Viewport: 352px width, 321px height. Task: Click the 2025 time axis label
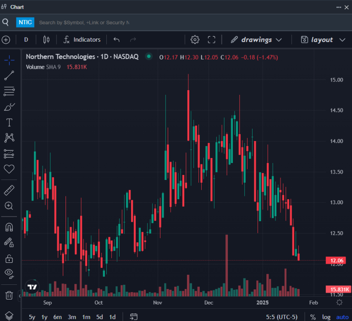point(263,303)
